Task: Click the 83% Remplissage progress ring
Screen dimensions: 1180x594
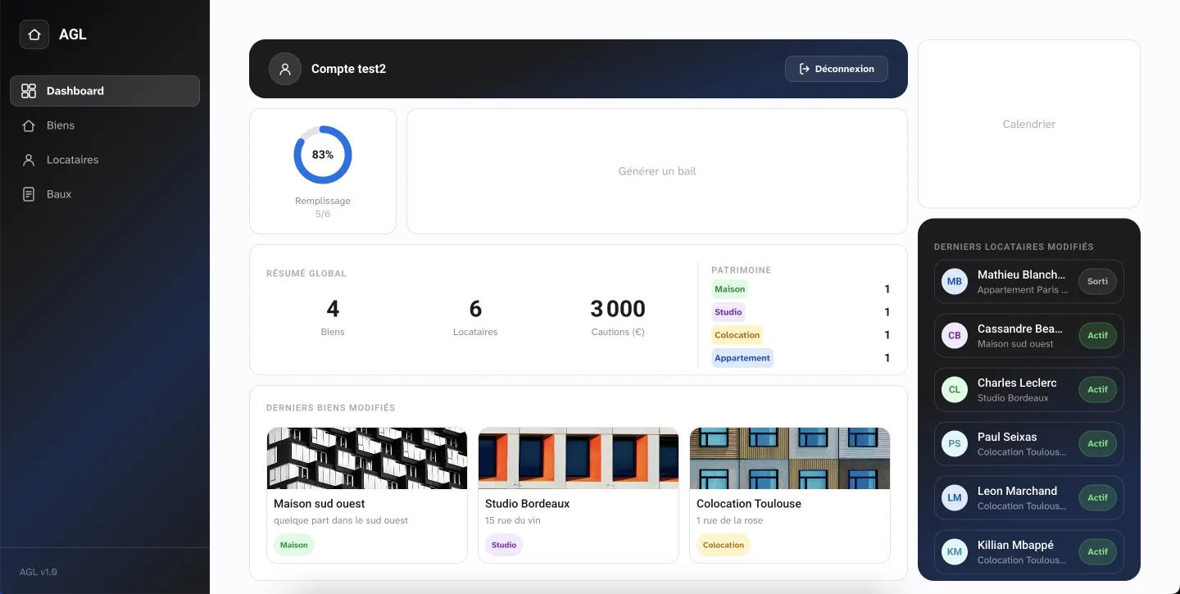Action: click(323, 155)
